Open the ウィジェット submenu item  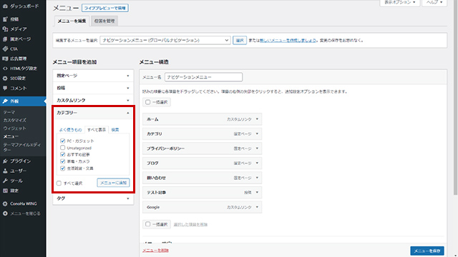14,128
